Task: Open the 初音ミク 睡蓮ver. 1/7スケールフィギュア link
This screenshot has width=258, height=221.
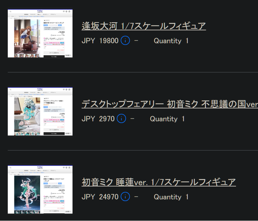Action: tap(159, 182)
